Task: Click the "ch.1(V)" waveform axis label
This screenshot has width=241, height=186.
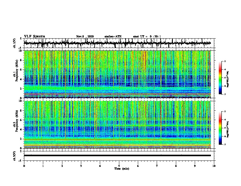Action: click(15, 43)
